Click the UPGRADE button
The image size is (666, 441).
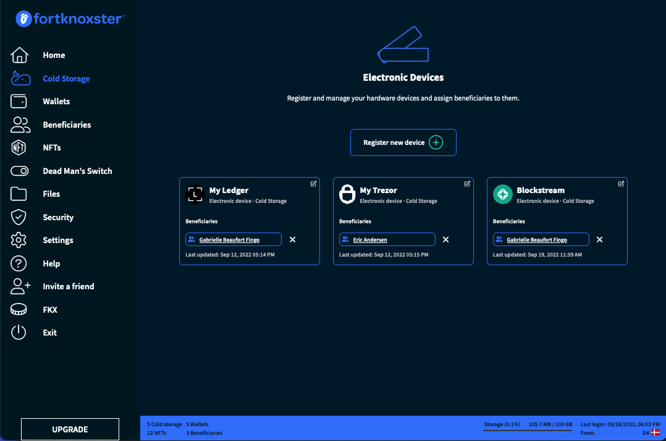pyautogui.click(x=70, y=429)
